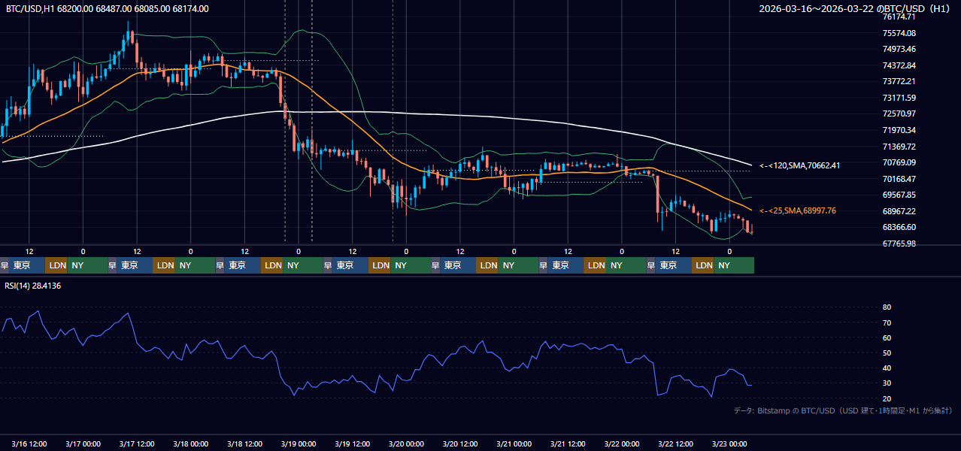Click the 25 SMA label showing 68997.76

pyautogui.click(x=798, y=211)
